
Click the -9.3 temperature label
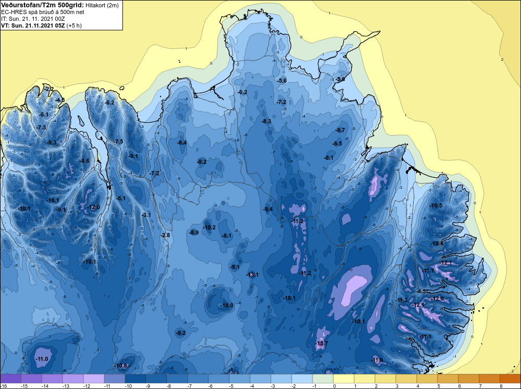coord(52,142)
